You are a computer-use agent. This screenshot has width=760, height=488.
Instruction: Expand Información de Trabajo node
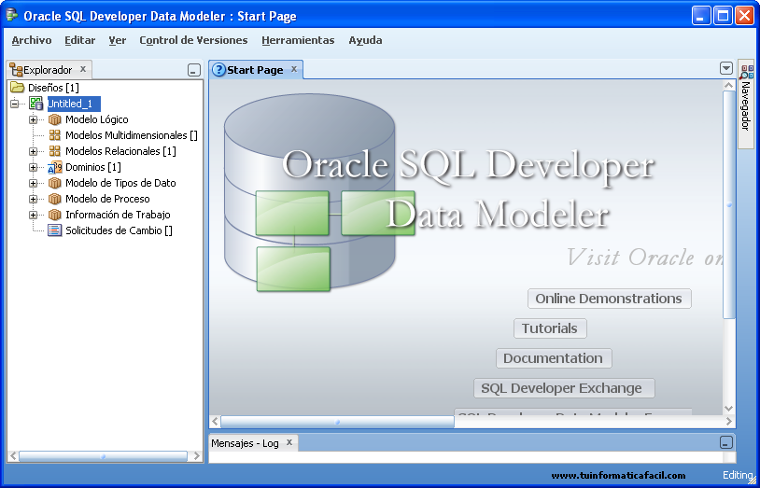[33, 215]
